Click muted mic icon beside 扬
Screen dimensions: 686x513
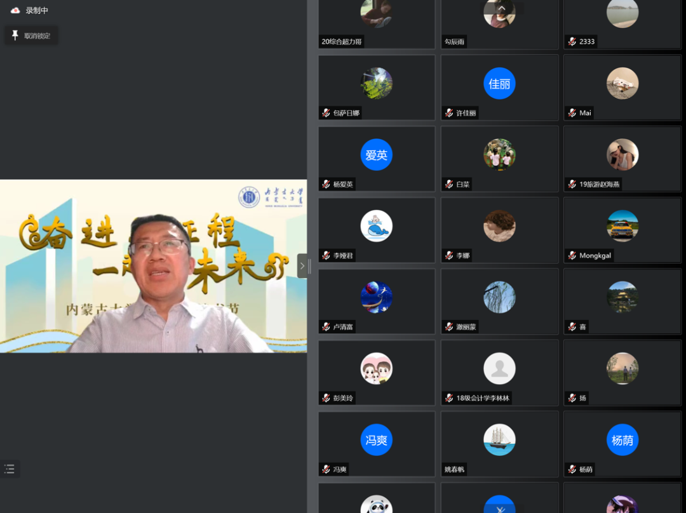(572, 398)
